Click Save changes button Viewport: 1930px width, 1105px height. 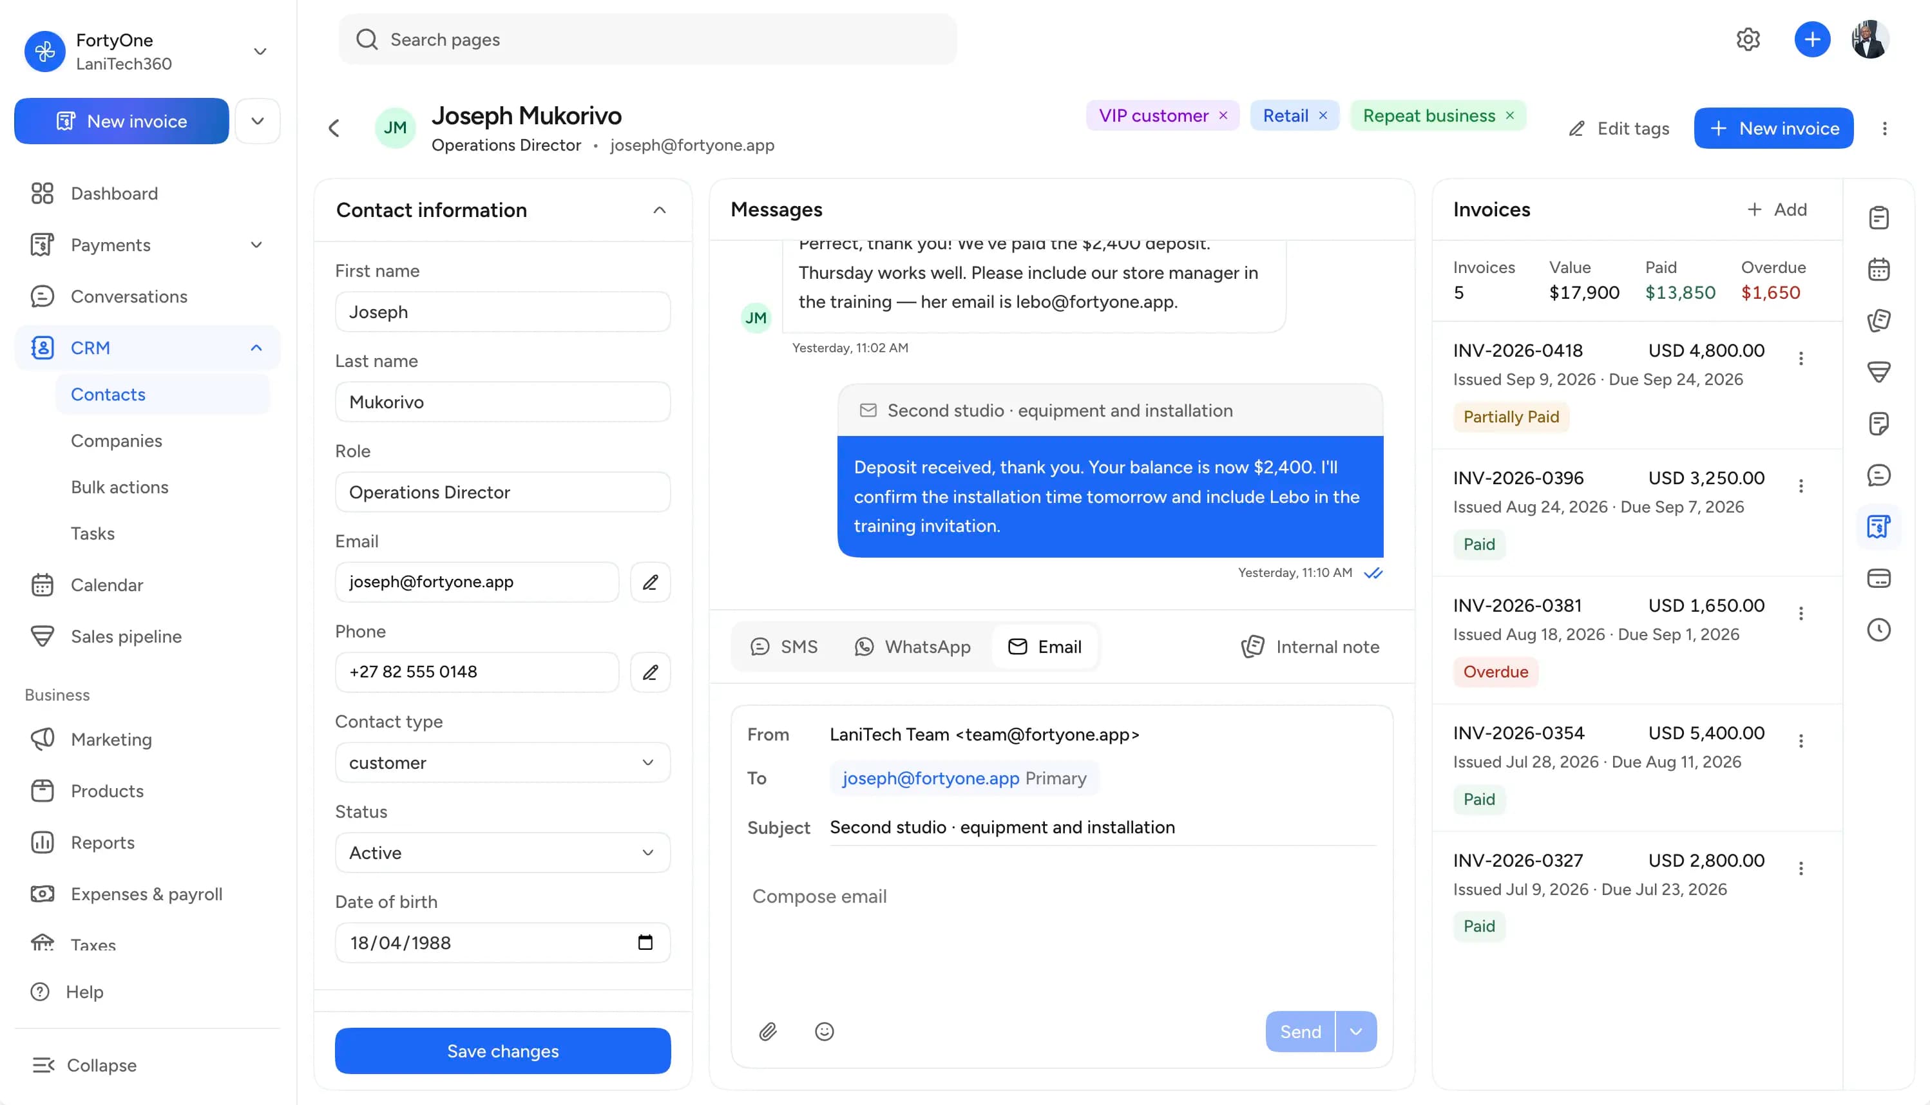tap(502, 1051)
